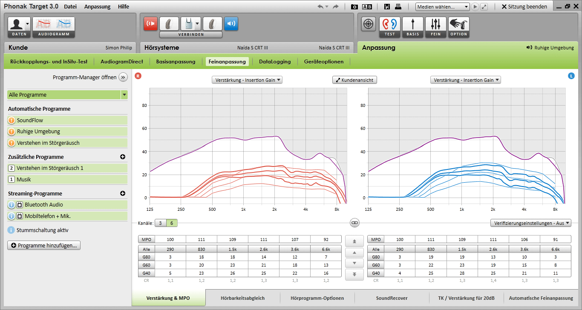Select Mobiltelefon + Mik. program

[x=67, y=216]
